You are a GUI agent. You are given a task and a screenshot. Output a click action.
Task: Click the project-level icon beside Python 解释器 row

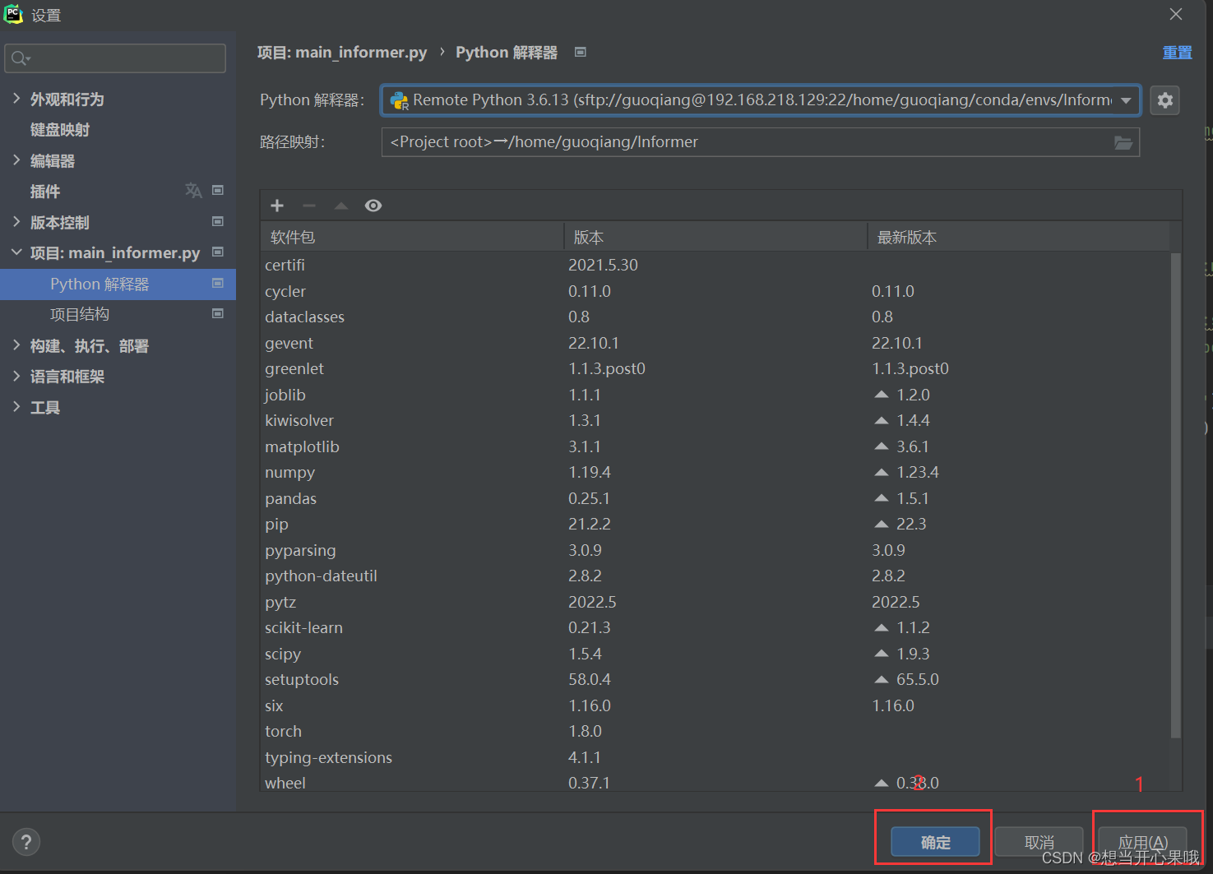[218, 283]
